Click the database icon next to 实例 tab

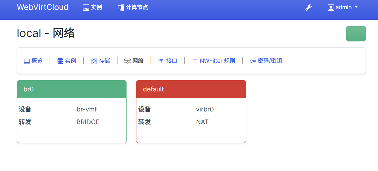pos(60,61)
